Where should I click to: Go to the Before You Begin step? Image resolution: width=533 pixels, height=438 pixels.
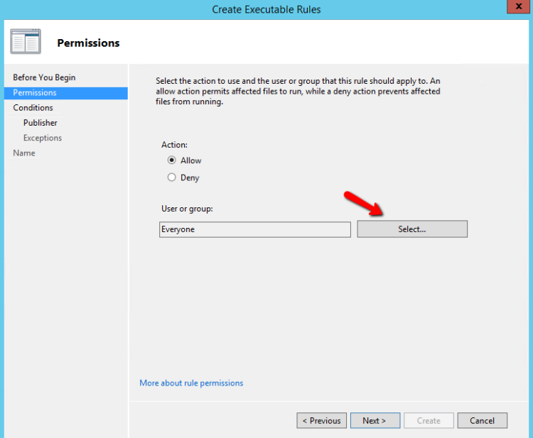coord(44,77)
